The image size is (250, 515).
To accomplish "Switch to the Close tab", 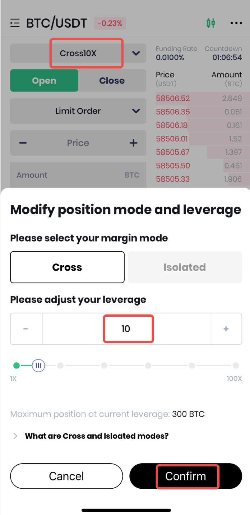I will [112, 81].
